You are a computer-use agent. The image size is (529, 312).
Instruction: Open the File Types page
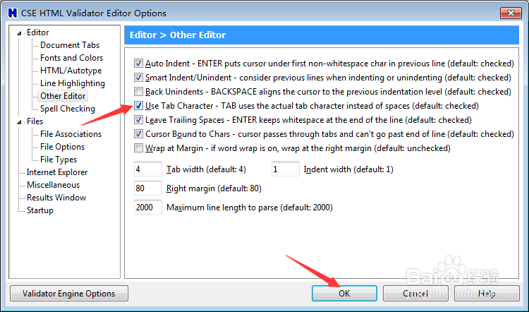click(59, 160)
